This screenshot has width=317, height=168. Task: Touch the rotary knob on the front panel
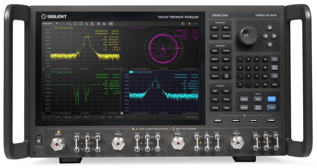click(248, 36)
